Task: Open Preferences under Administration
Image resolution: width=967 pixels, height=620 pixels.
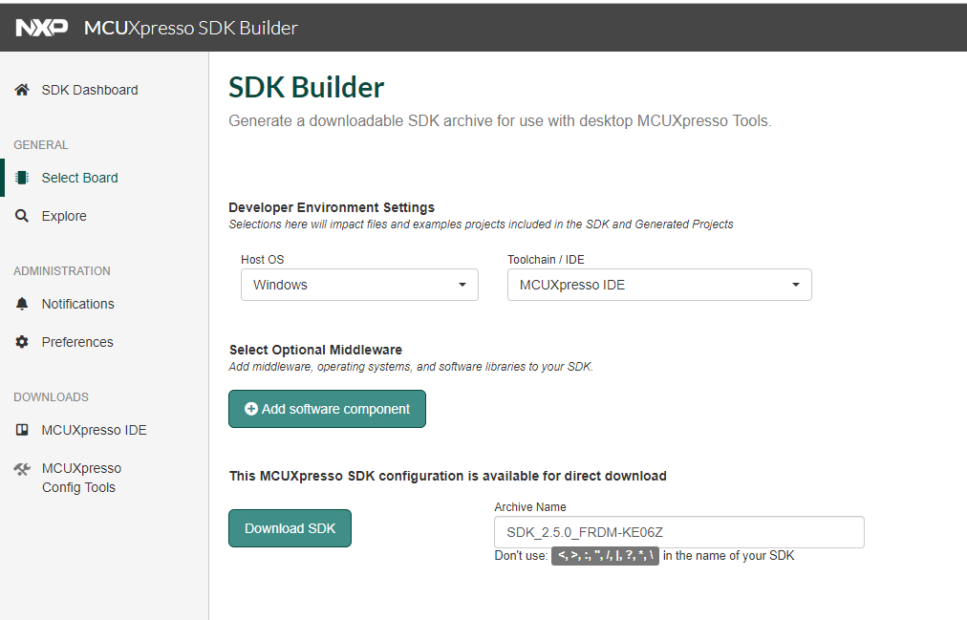Action: (77, 341)
